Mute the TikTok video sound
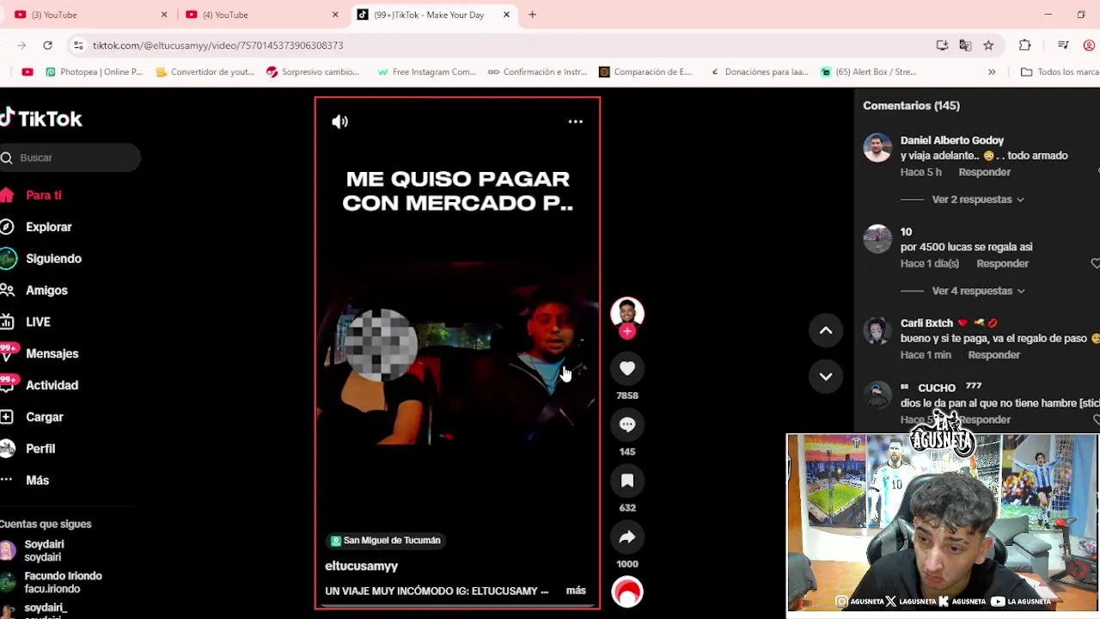 coord(340,122)
